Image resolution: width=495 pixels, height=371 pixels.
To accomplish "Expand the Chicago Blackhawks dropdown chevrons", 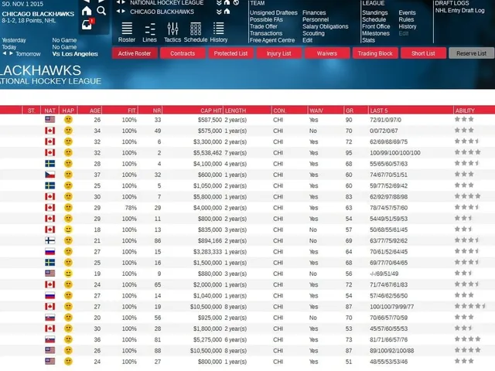I will [219, 12].
